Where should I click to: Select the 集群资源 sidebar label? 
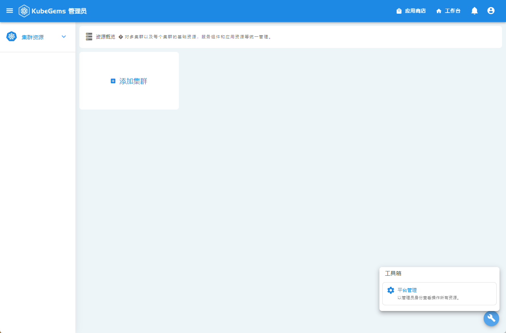(33, 37)
